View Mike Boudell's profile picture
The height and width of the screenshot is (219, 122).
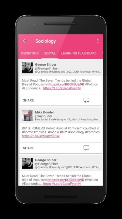pos(27,116)
